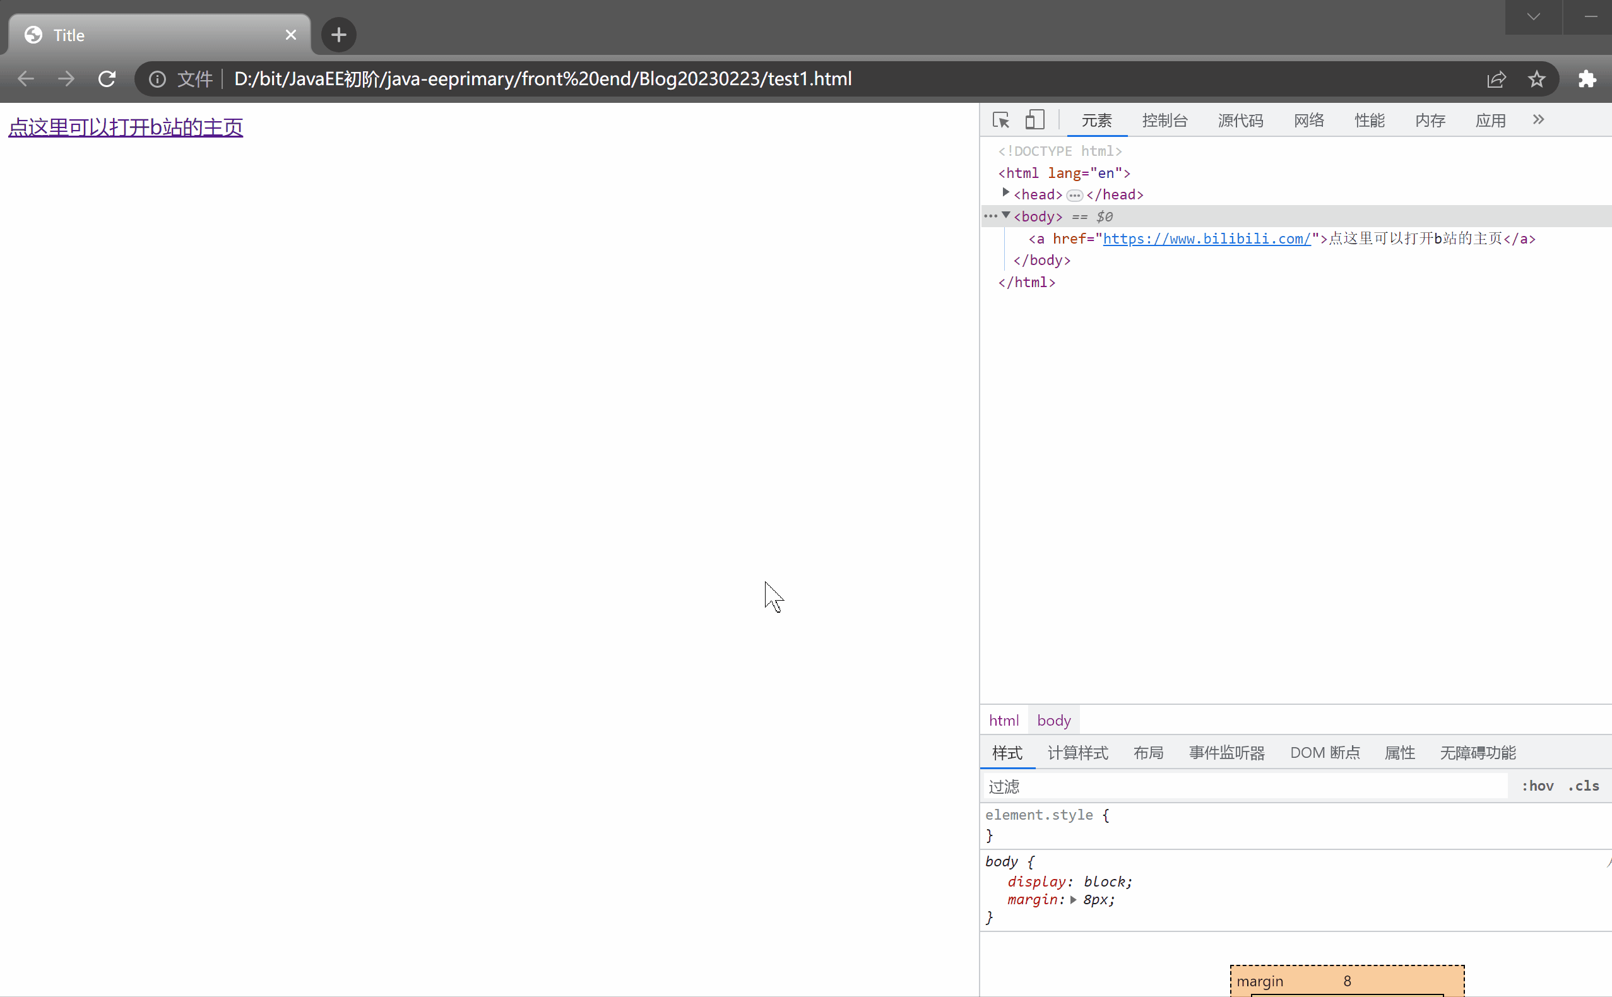This screenshot has width=1612, height=997.
Task: Open the 应用 tab
Action: point(1491,121)
